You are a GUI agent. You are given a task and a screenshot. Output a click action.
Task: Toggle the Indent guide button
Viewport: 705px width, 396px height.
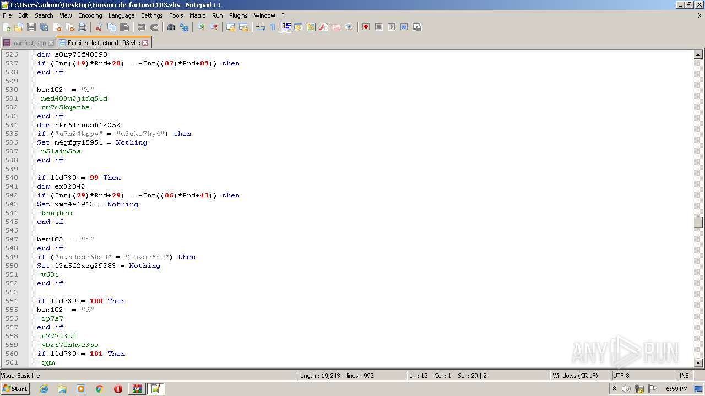(286, 27)
